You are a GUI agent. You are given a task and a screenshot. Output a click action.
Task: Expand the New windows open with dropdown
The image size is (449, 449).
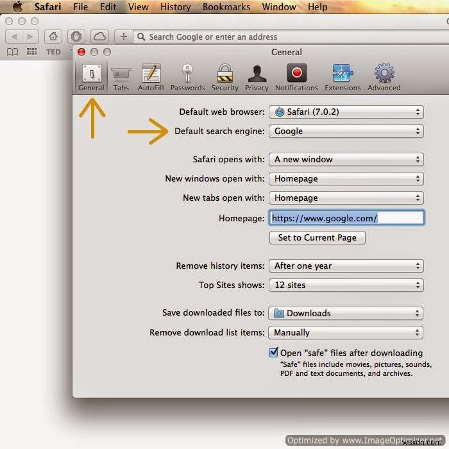pos(346,179)
